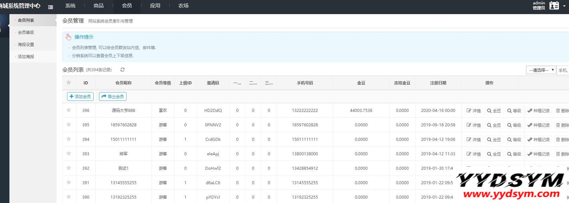Viewport: 569px width, 203px height.
Task: Open the 农场 top menu tab
Action: 183,6
